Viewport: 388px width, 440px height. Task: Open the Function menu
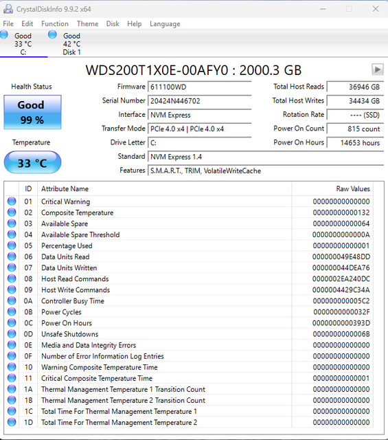click(55, 24)
